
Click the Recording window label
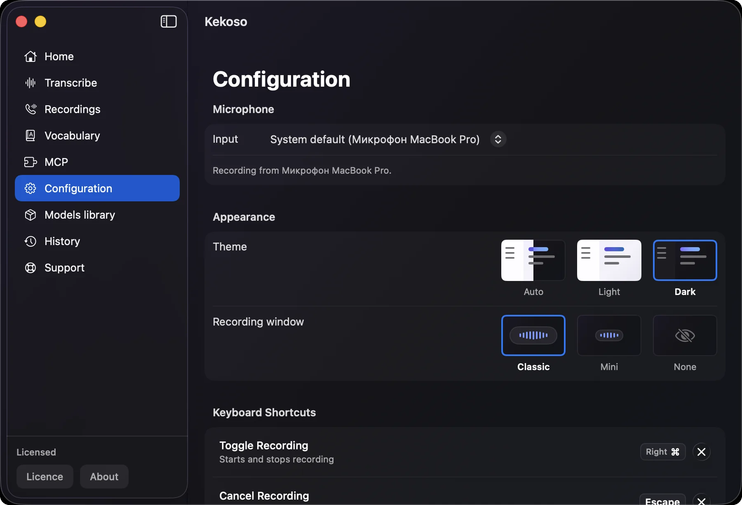(258, 322)
